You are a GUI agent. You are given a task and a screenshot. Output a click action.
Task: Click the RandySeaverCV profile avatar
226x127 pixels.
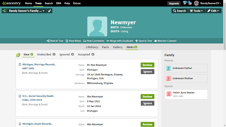point(196,3)
